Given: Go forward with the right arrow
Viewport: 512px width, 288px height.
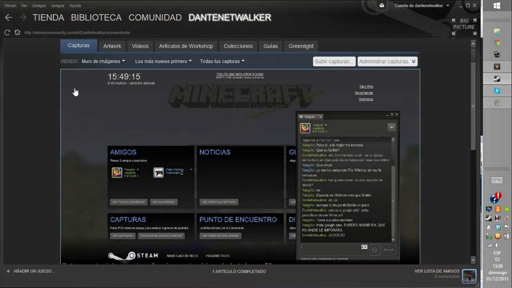Looking at the screenshot, I should point(23,18).
